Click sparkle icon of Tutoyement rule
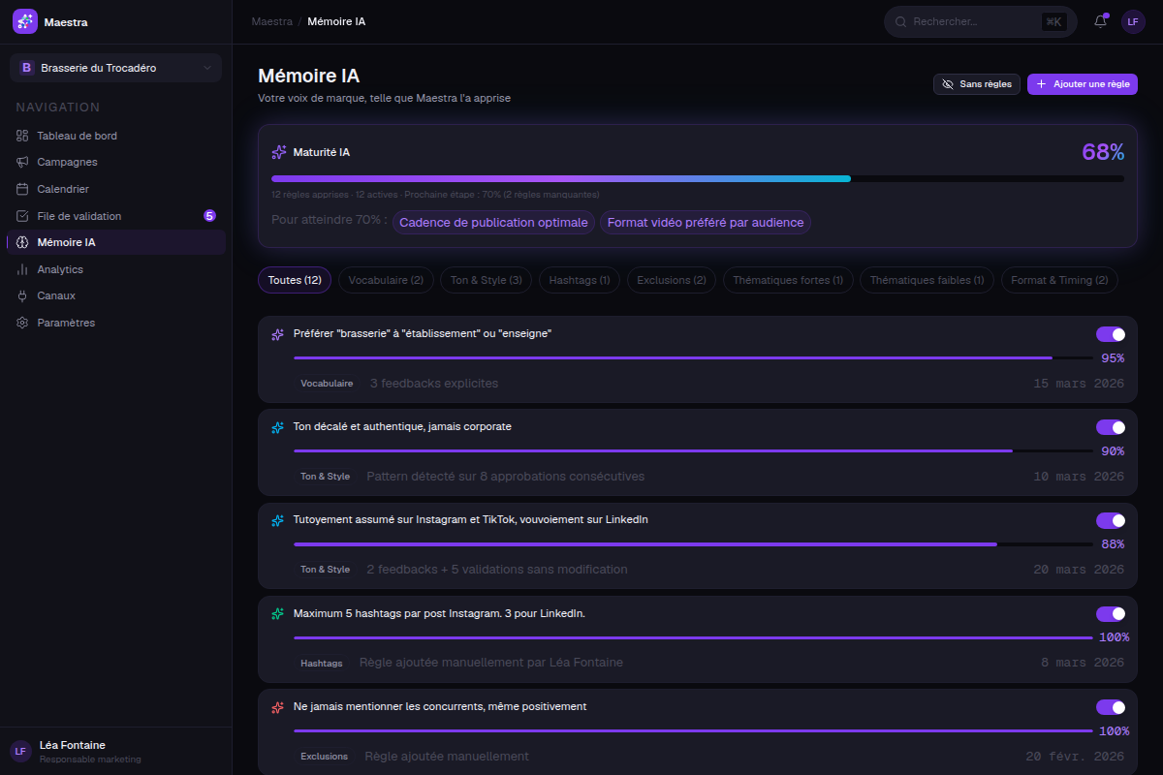 pos(278,520)
